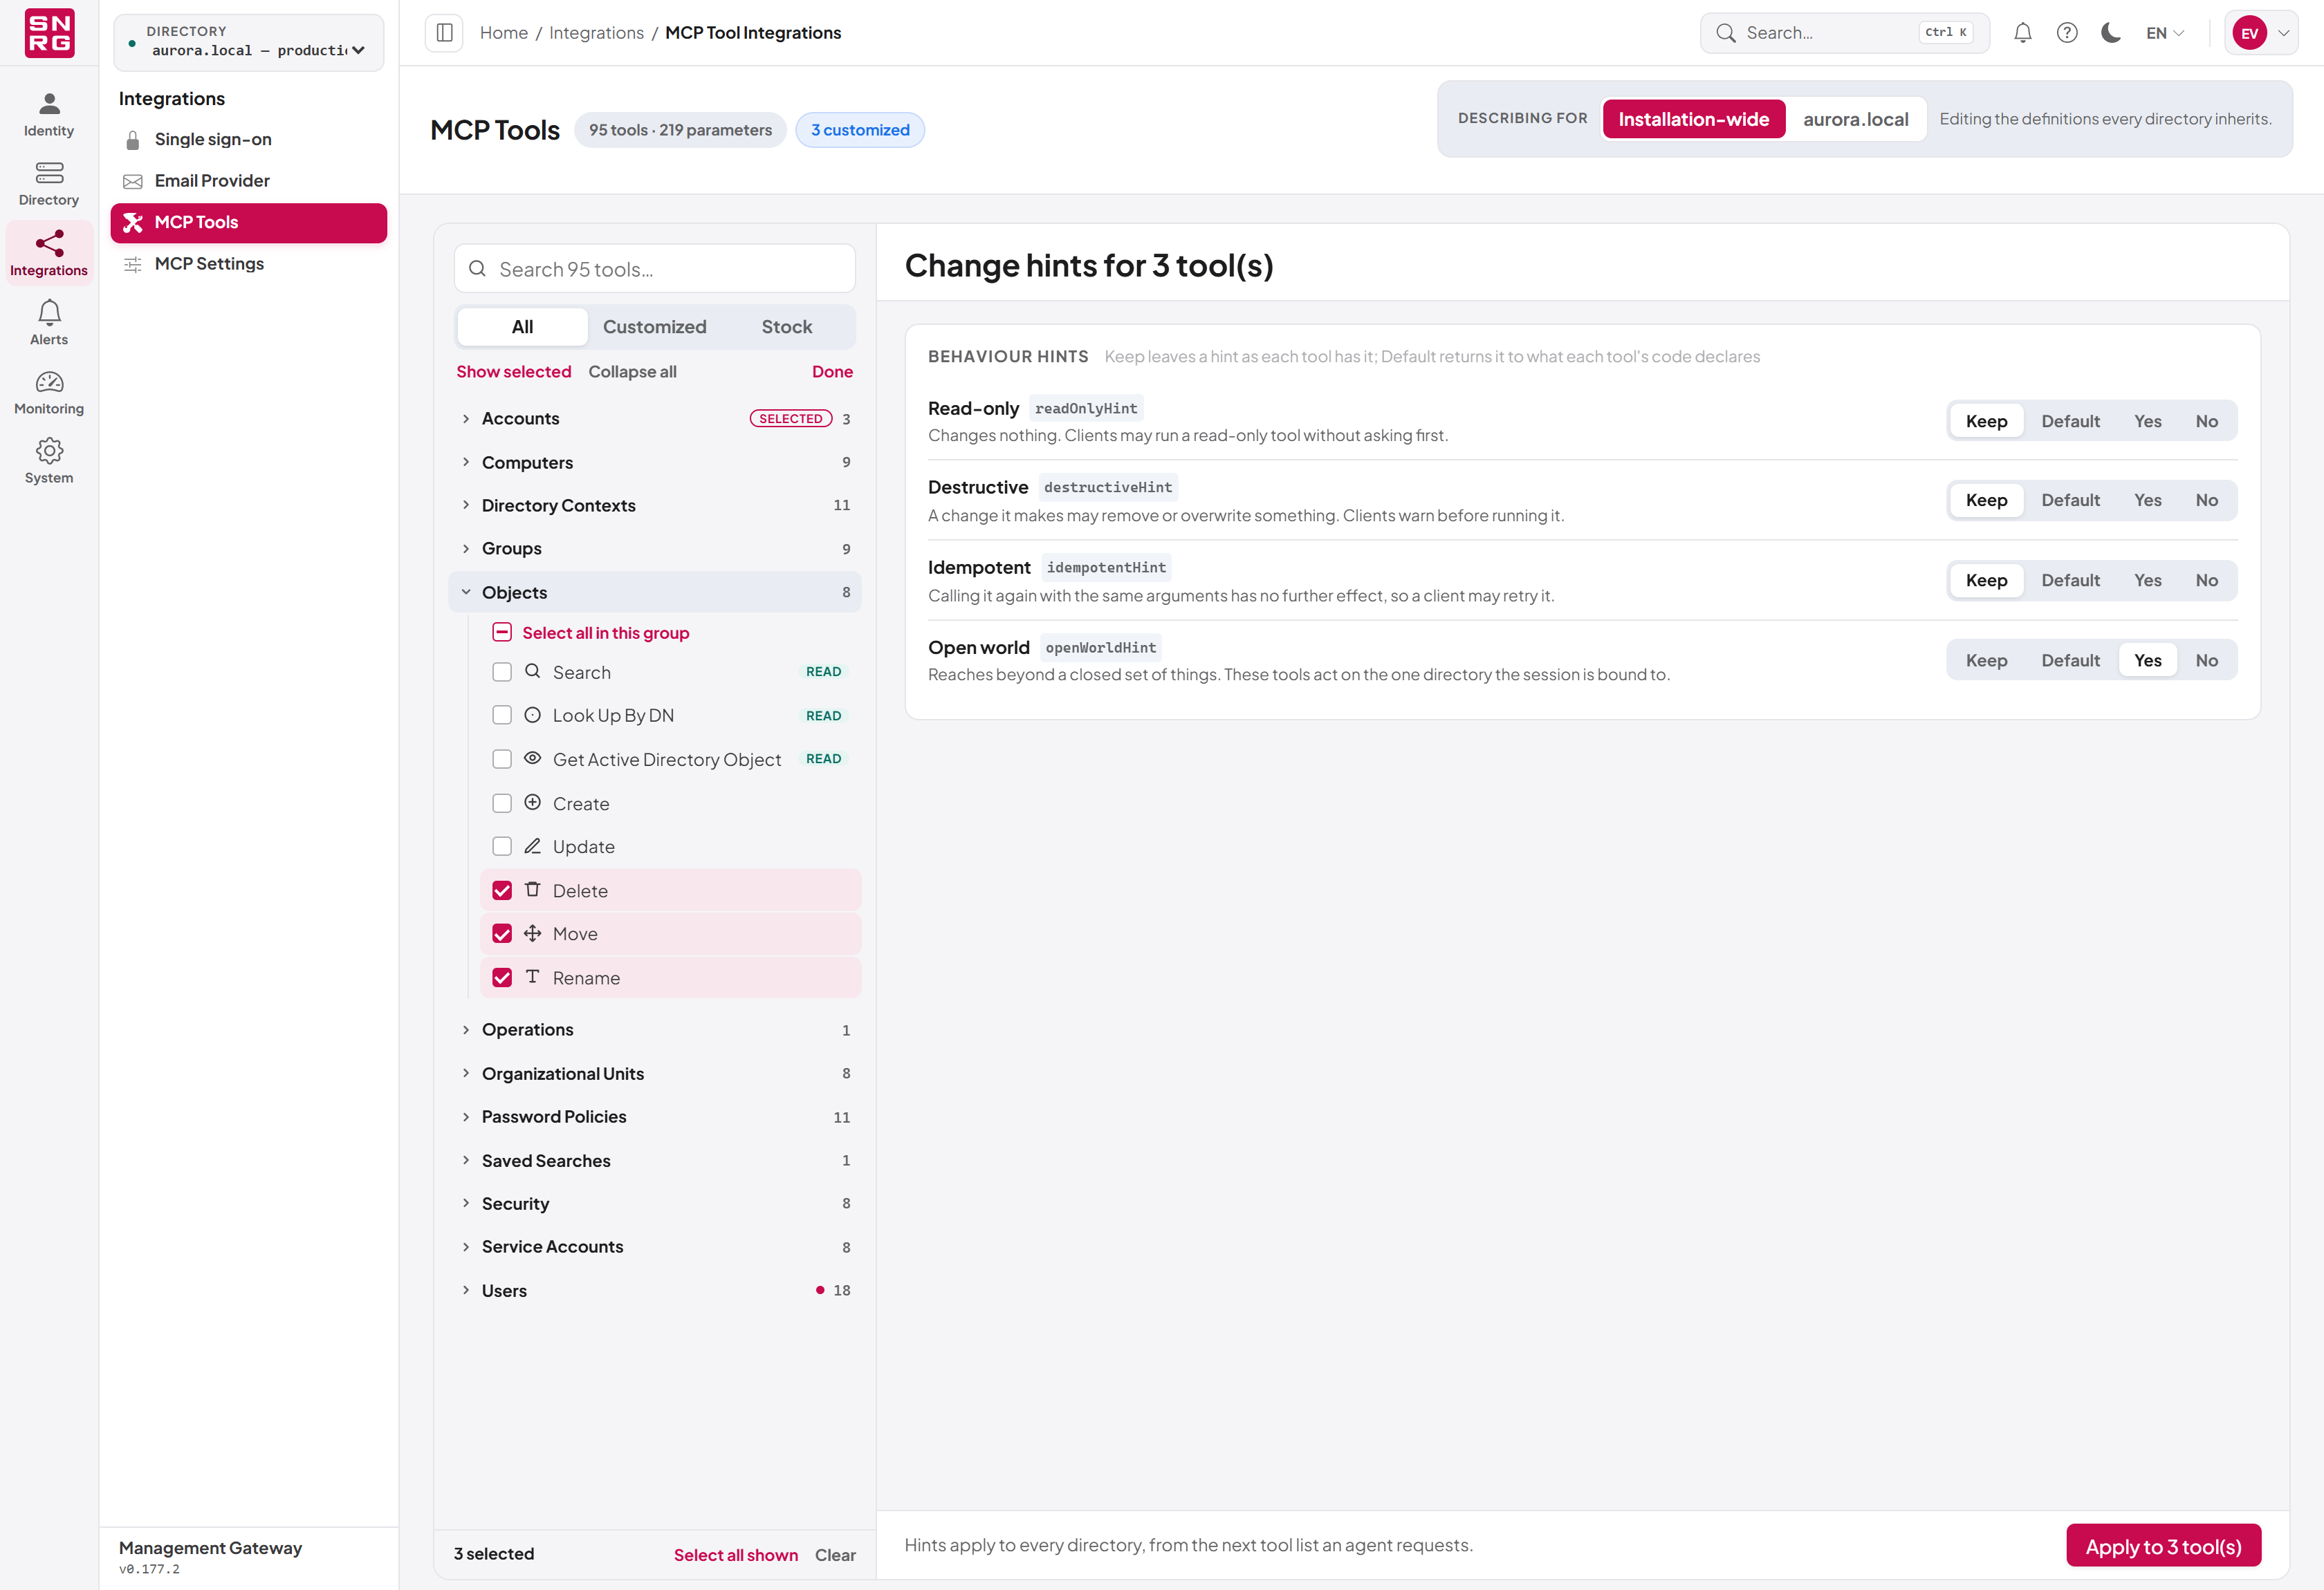Open the directory selector dropdown
Viewport: 2324px width, 1590px height.
click(x=248, y=42)
